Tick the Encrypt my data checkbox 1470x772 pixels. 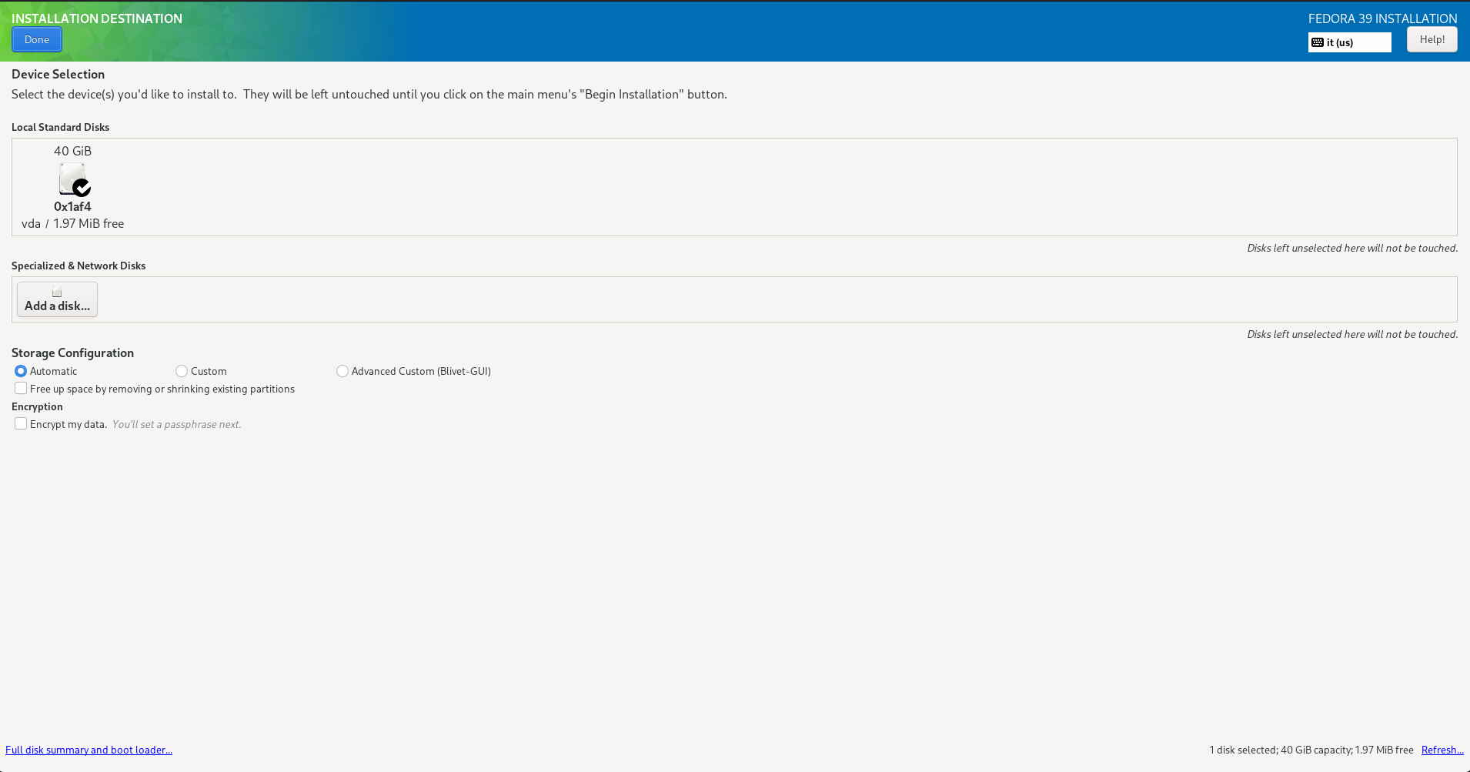[21, 424]
